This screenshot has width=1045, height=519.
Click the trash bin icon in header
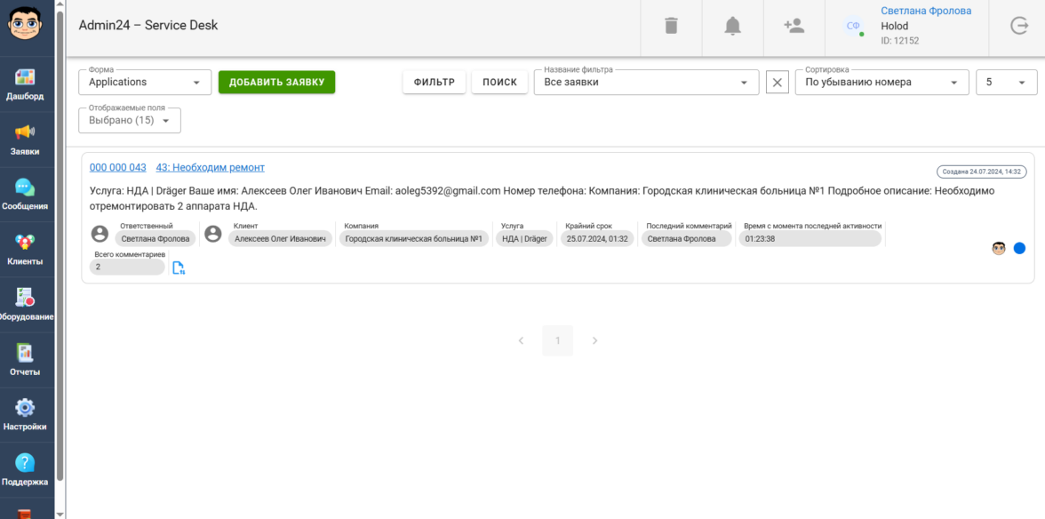pyautogui.click(x=671, y=26)
